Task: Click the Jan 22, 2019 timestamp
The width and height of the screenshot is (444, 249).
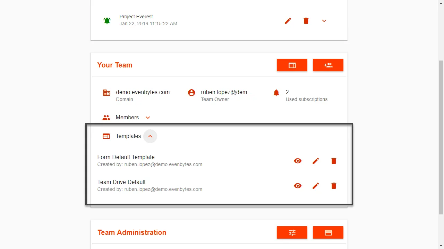Action: tap(148, 24)
